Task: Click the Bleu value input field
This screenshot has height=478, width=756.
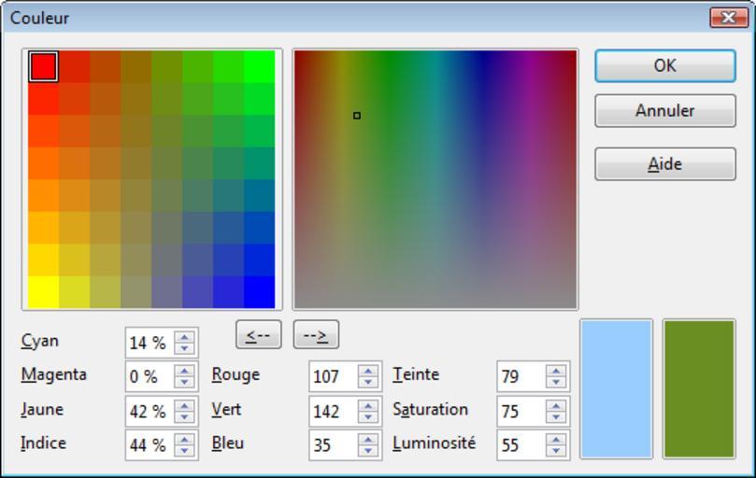Action: point(333,445)
